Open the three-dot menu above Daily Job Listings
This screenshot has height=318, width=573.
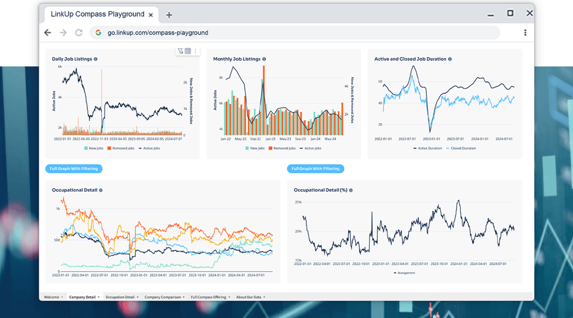click(x=195, y=51)
